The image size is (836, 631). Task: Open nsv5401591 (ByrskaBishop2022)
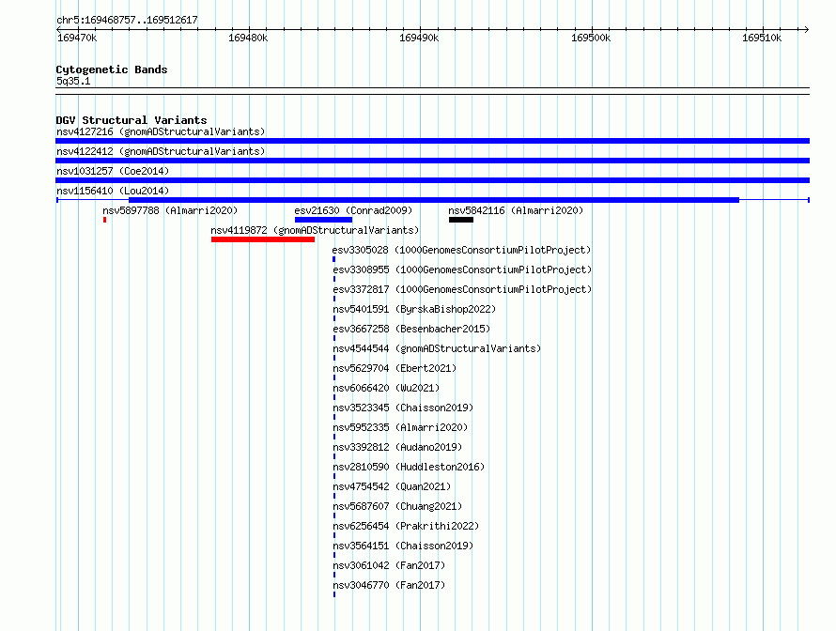point(414,309)
